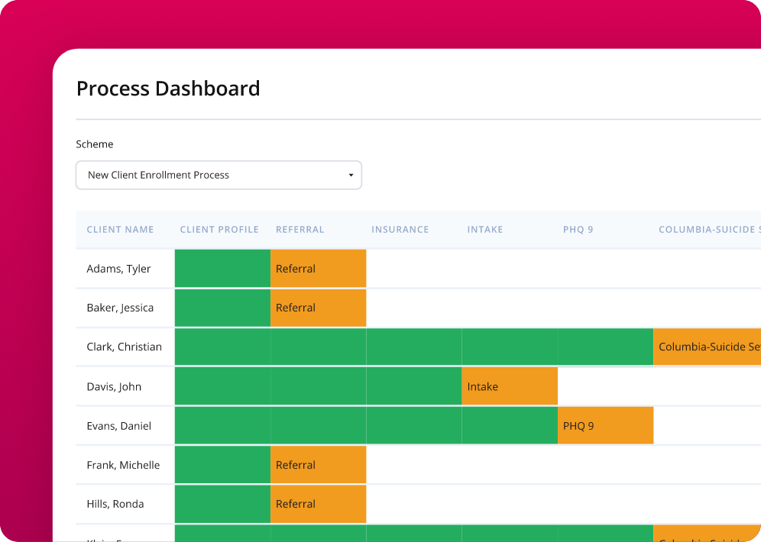761x542 pixels.
Task: Open Adams, Tyler's orange Referral step
Action: point(318,269)
